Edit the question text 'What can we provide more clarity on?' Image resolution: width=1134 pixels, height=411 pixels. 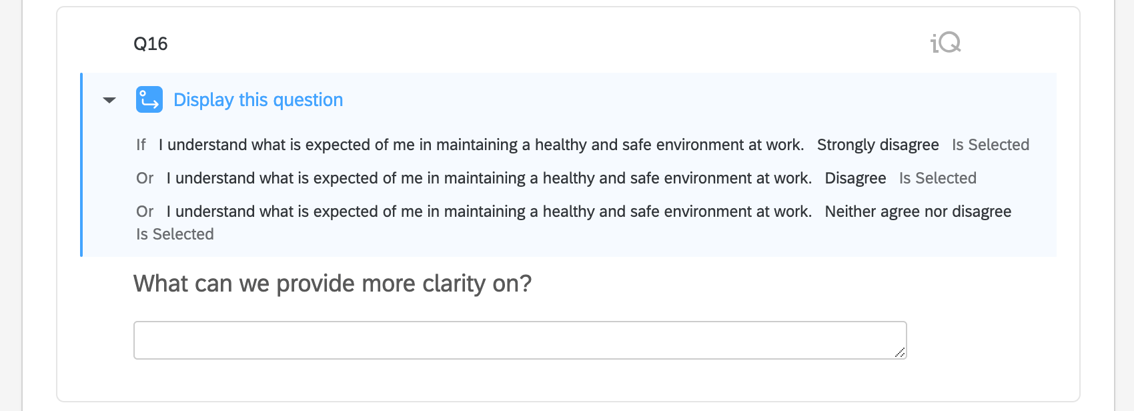tap(332, 283)
